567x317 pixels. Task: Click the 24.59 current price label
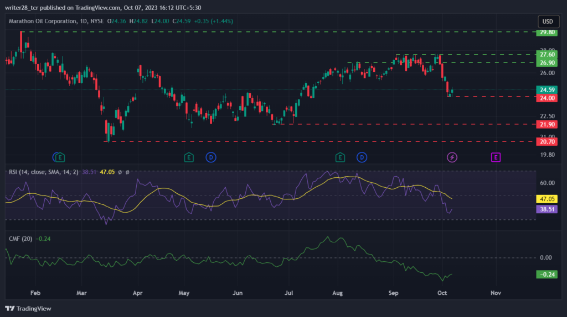[547, 90]
